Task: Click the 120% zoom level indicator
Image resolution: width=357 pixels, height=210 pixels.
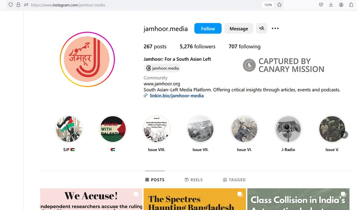Action: 268,5
